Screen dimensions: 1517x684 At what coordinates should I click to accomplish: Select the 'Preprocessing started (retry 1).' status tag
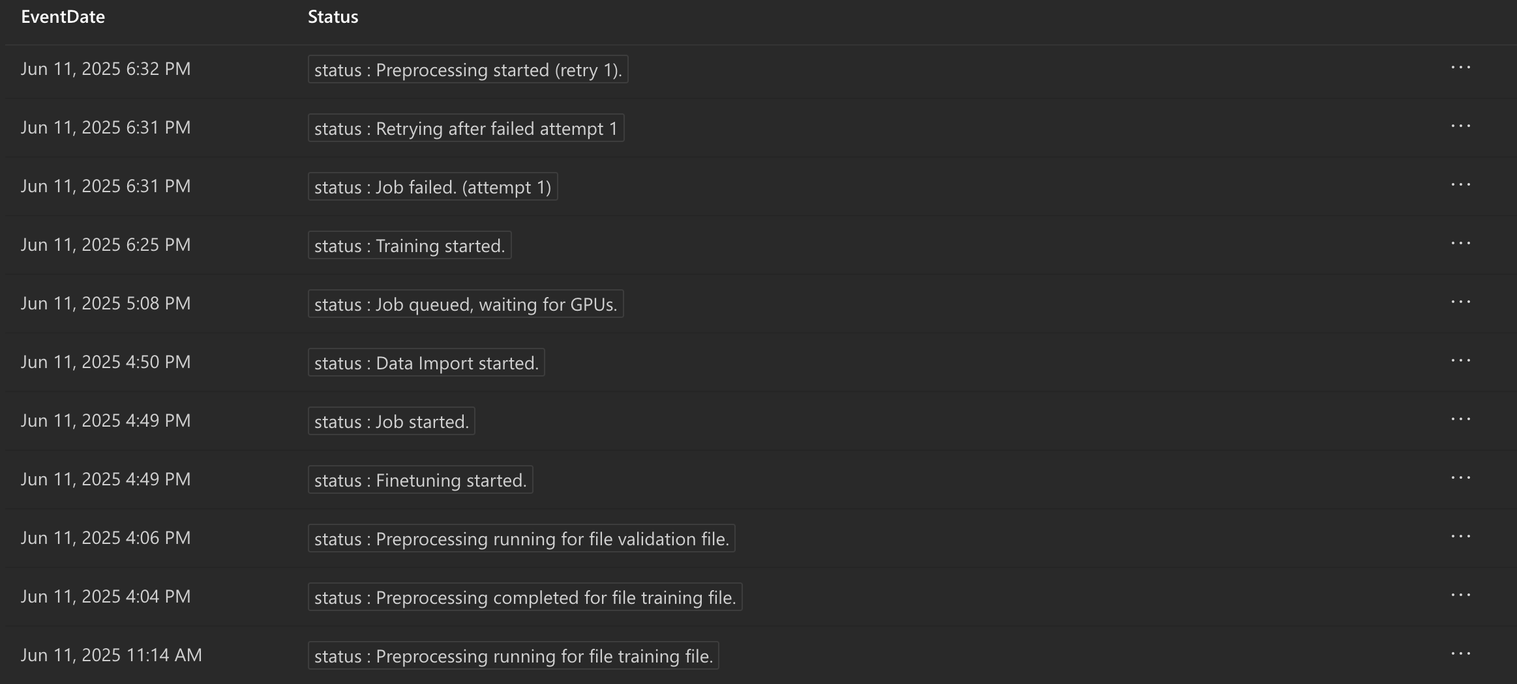coord(468,69)
